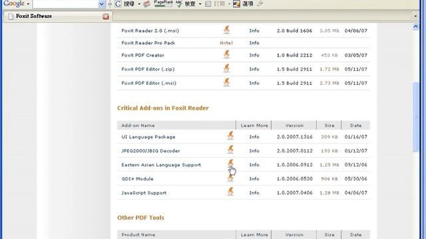The height and width of the screenshot is (239, 426).
Task: Open Info link for Foxit PDF Editor (.msi)
Action: point(254,83)
